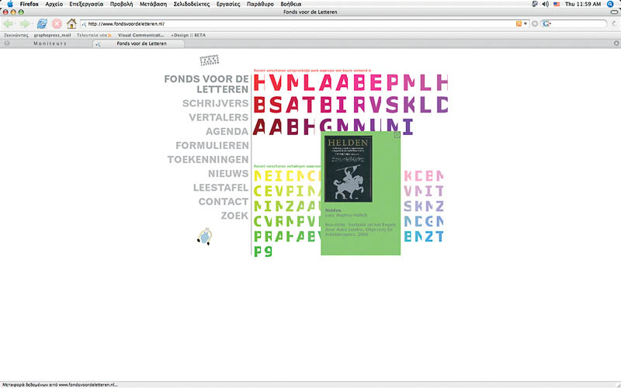Screen dimensions: 621x388
Task: Go to the Agenda section
Action: click(227, 131)
